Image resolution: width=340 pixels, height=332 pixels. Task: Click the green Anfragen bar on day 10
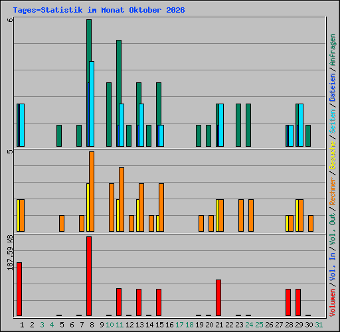tap(109, 114)
